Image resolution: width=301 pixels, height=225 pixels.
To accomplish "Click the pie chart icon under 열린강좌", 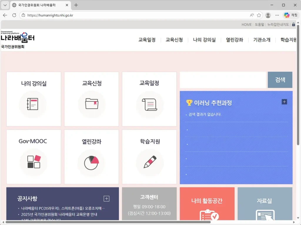I will pos(91,162).
